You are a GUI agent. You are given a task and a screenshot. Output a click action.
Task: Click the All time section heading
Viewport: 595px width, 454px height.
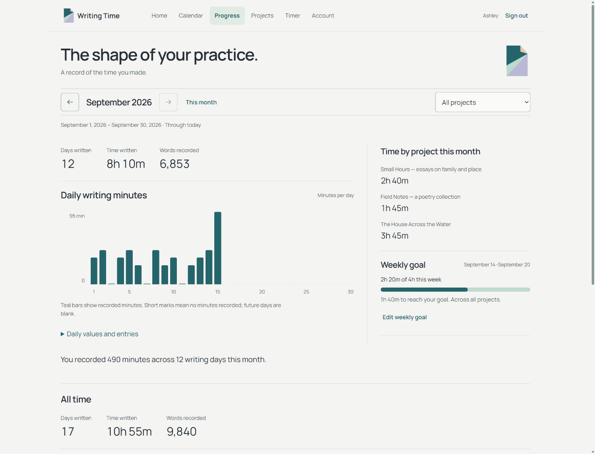(x=76, y=400)
